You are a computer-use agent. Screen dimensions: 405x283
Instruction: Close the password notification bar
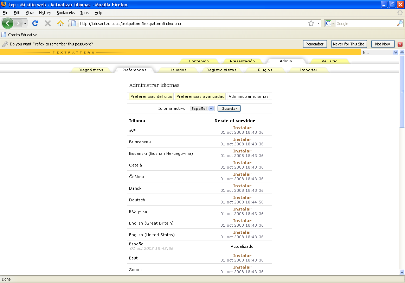[x=400, y=44]
